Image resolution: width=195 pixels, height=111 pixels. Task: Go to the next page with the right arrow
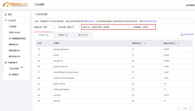coord(191,108)
